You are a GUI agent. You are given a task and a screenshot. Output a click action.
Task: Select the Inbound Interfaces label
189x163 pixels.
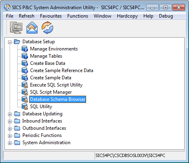[42, 121]
